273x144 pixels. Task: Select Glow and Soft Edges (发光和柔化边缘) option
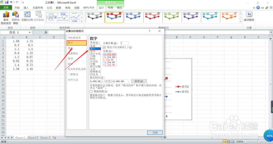coord(77,69)
